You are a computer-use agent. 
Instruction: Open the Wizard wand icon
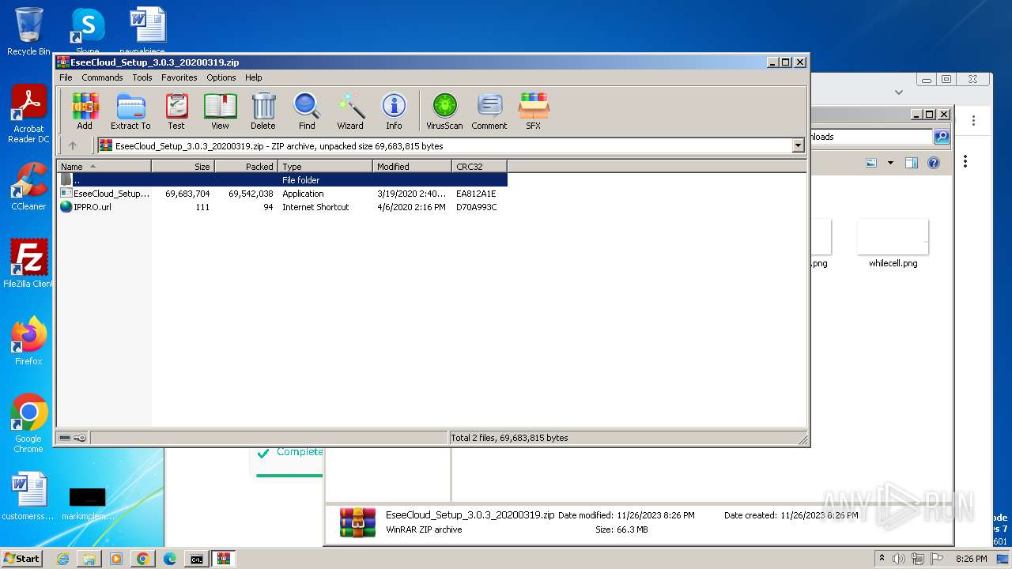pos(350,111)
